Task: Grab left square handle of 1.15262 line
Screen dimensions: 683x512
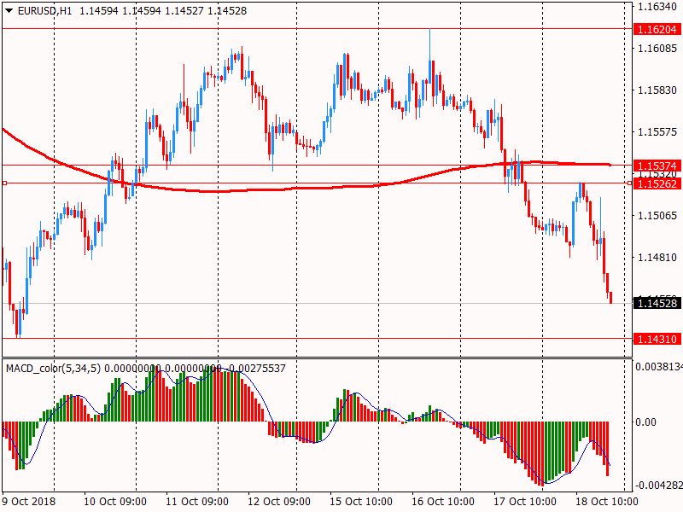Action: point(4,183)
